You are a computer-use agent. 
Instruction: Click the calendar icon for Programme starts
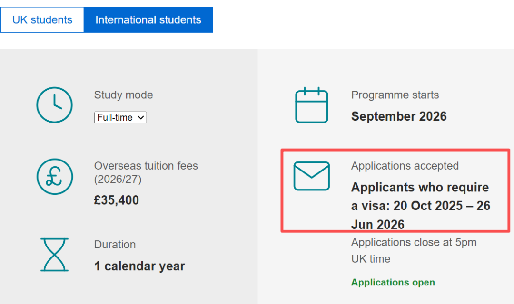tap(312, 105)
